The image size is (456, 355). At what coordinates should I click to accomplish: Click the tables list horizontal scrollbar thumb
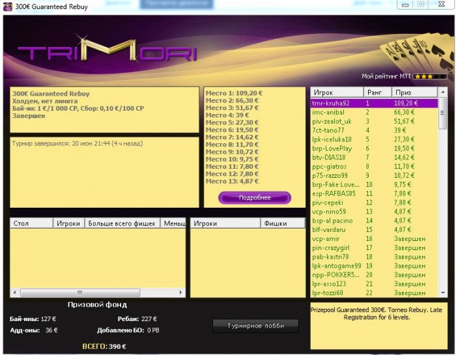(80, 292)
